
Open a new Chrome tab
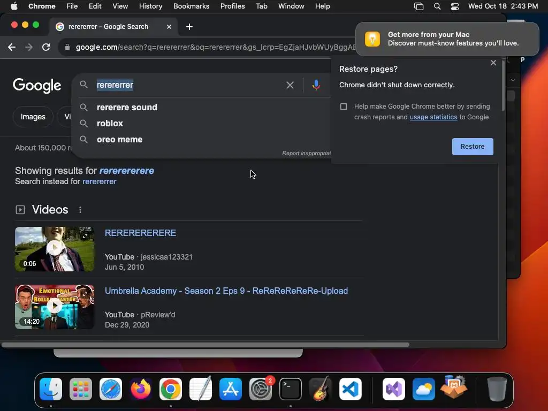[189, 27]
